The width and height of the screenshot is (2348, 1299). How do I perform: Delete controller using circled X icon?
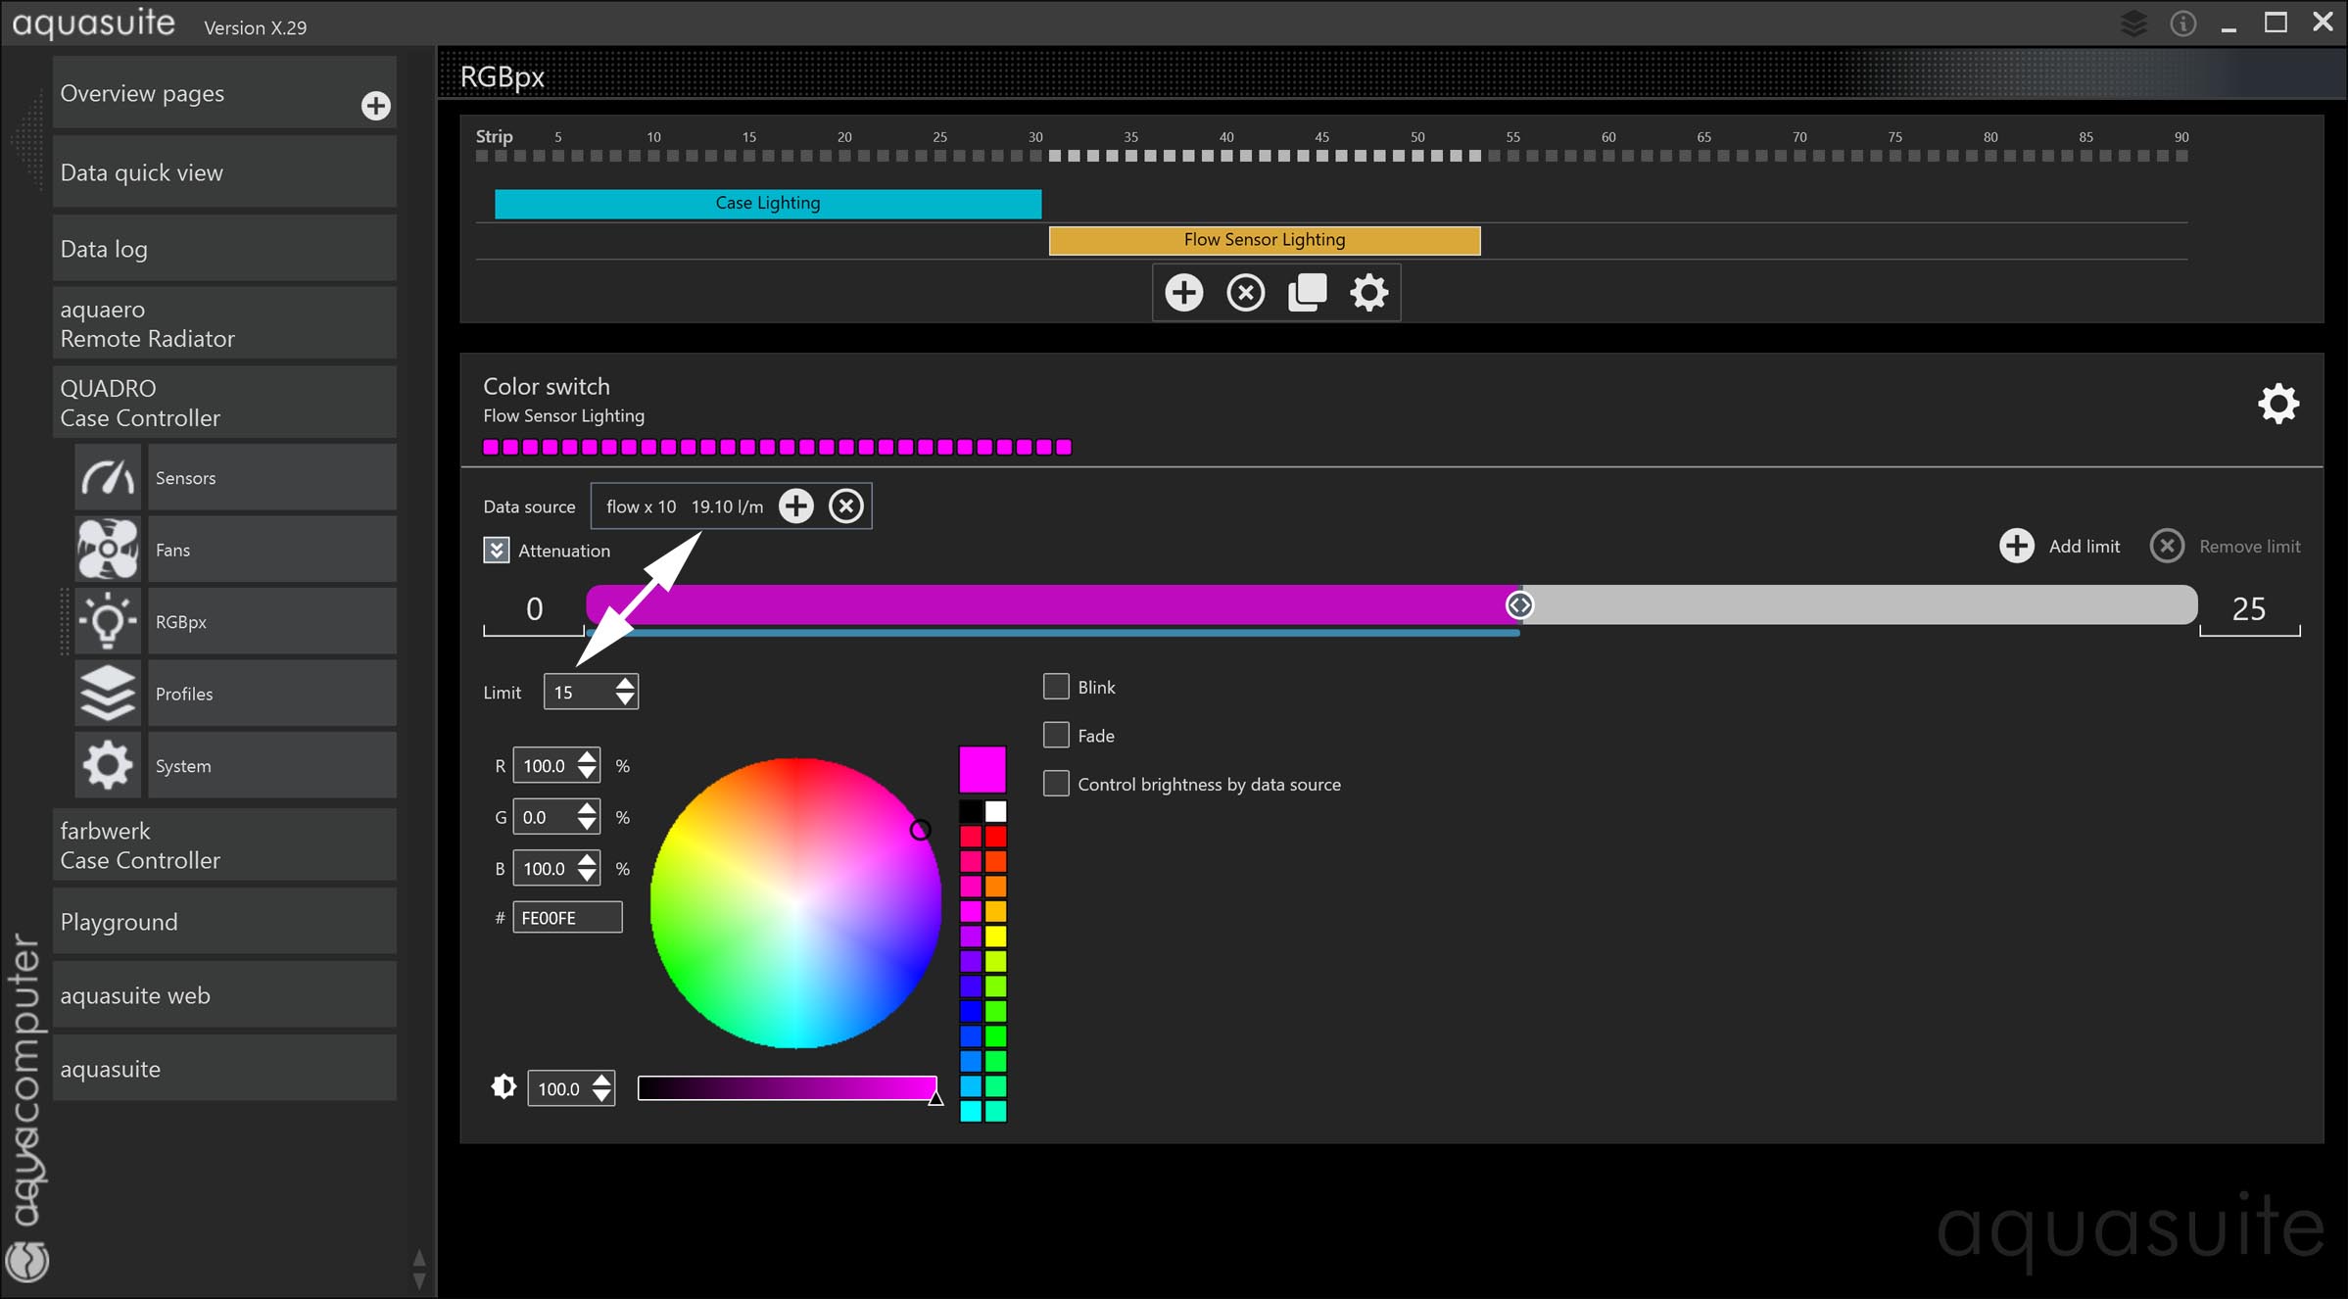click(1245, 292)
